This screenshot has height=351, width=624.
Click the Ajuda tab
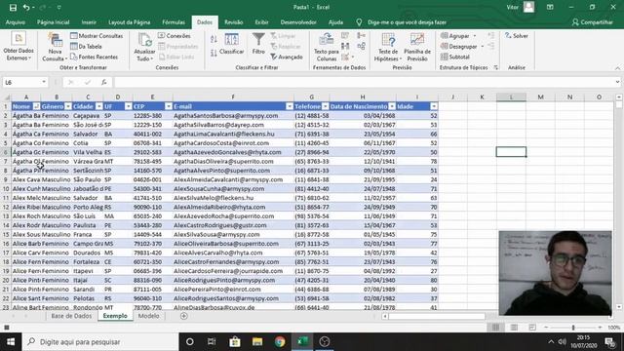pos(335,22)
